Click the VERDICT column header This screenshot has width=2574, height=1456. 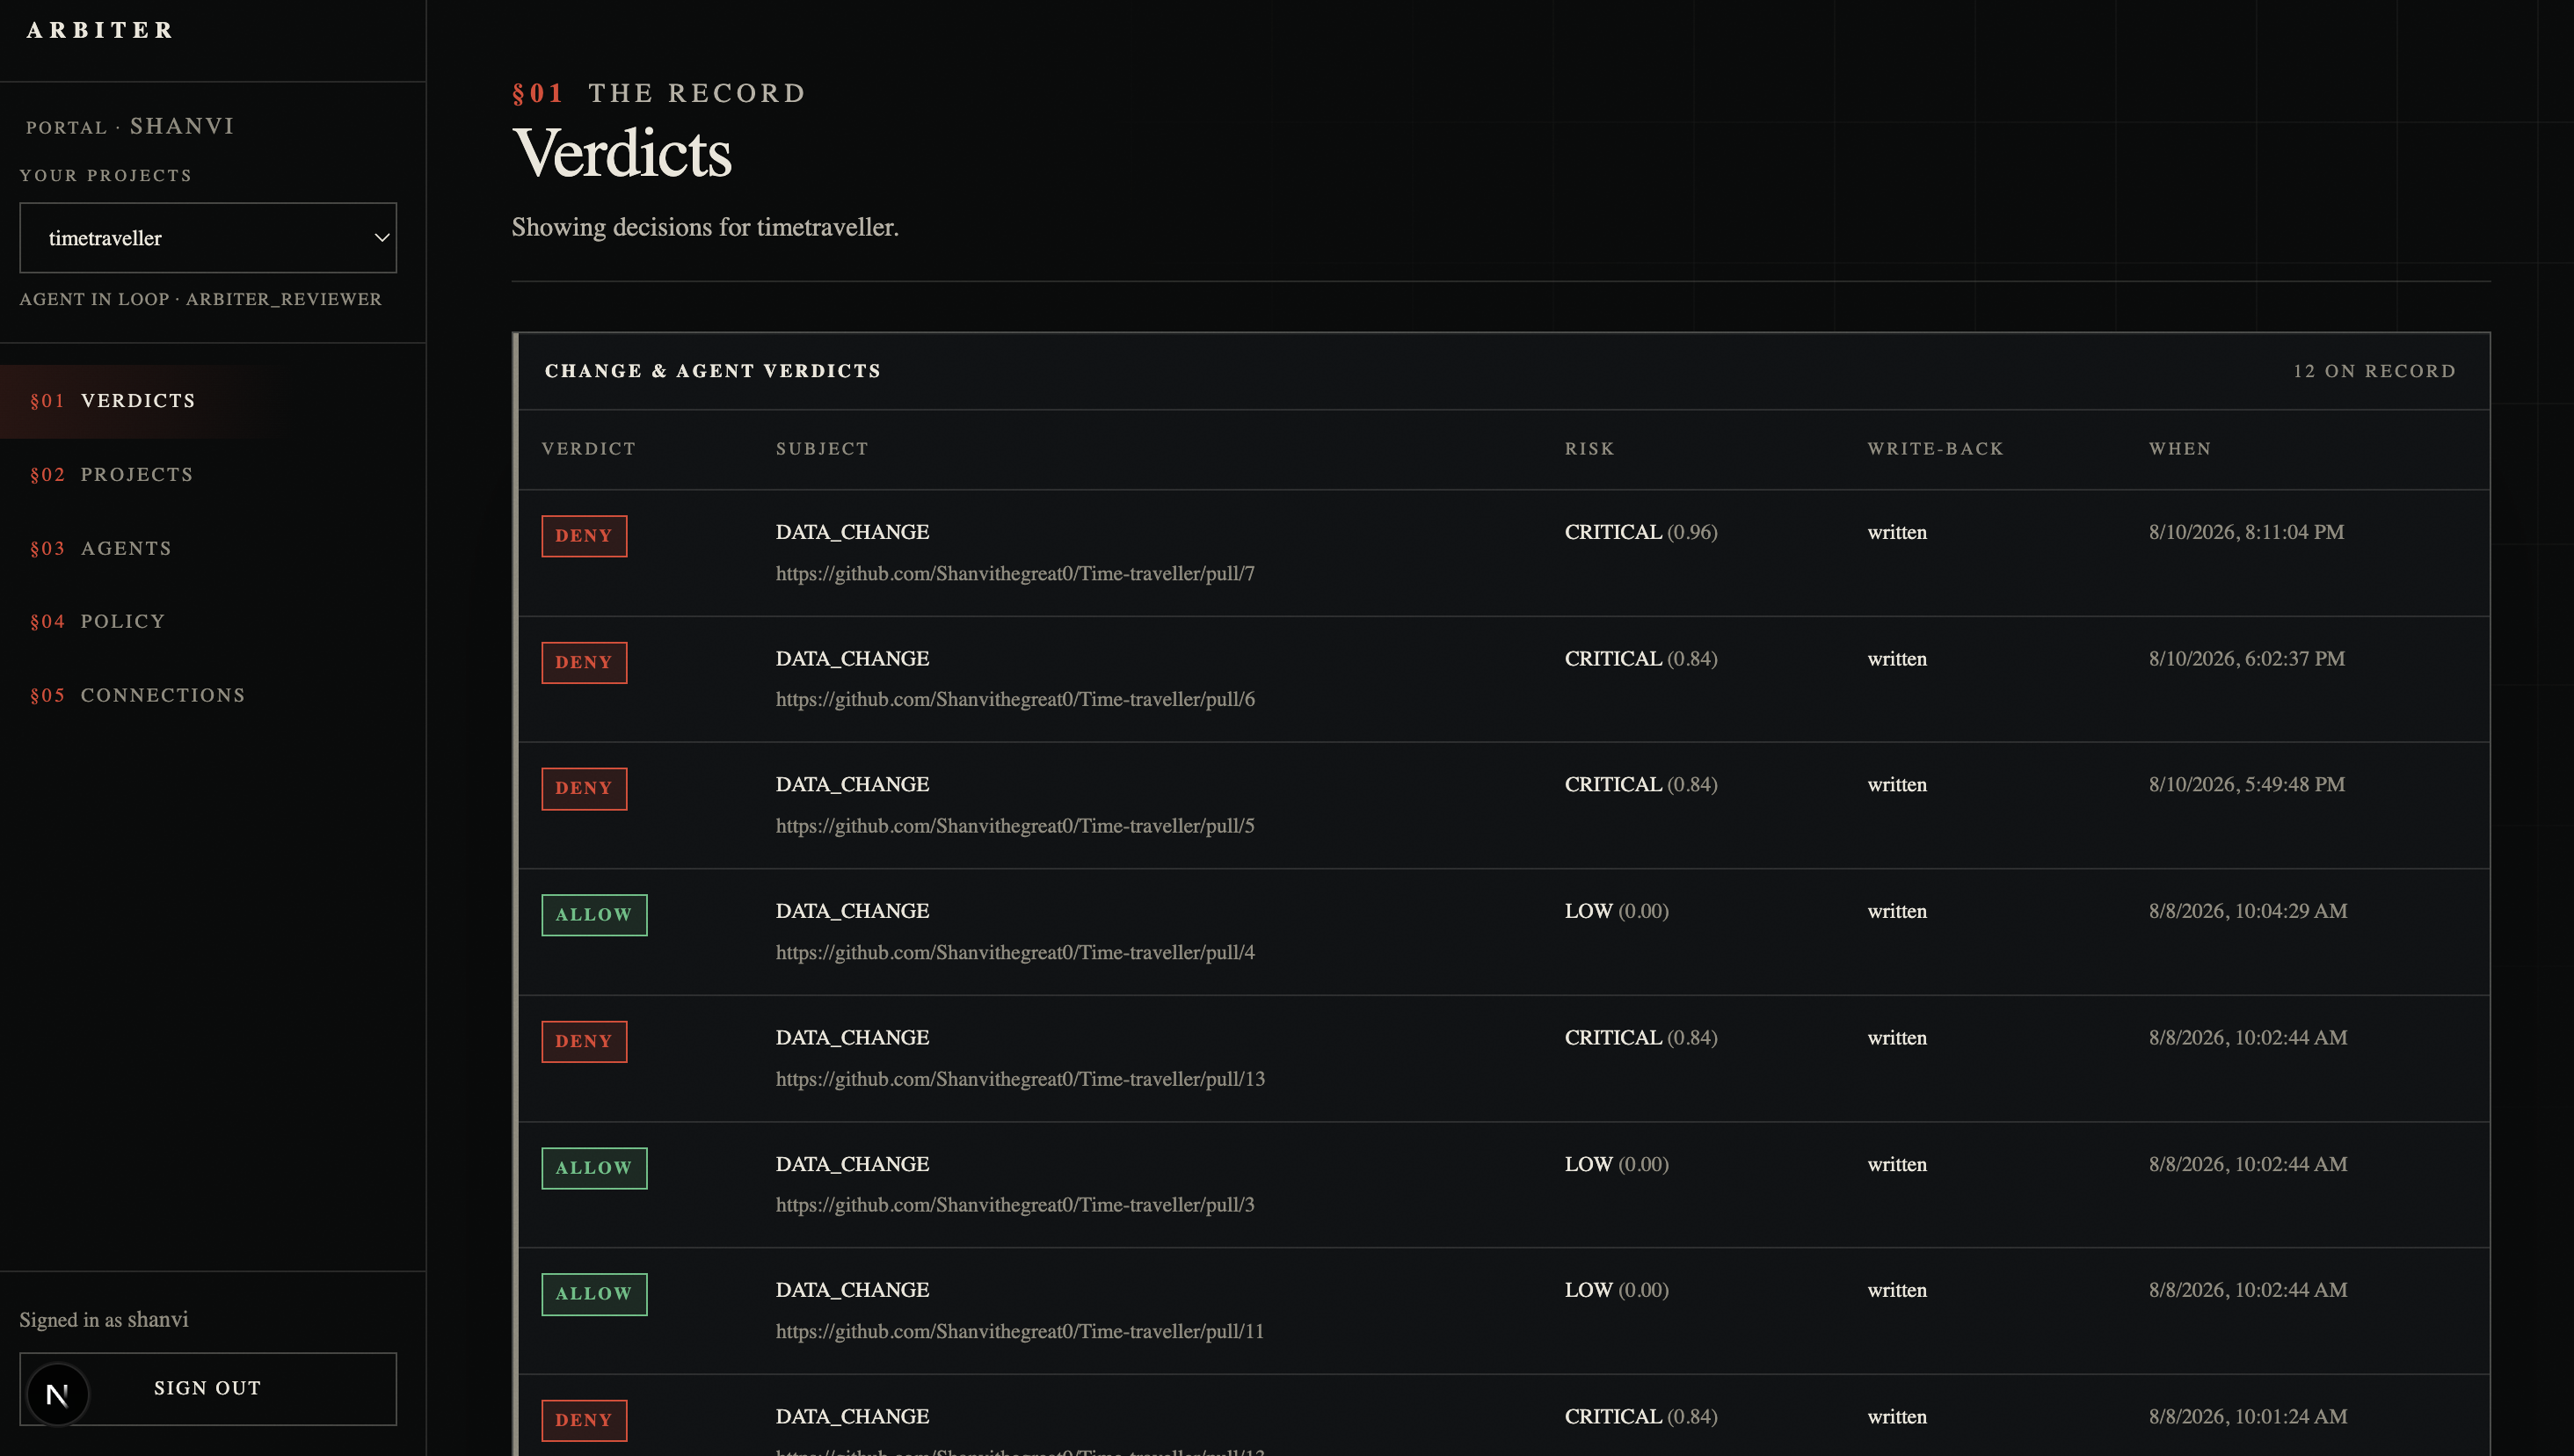589,449
